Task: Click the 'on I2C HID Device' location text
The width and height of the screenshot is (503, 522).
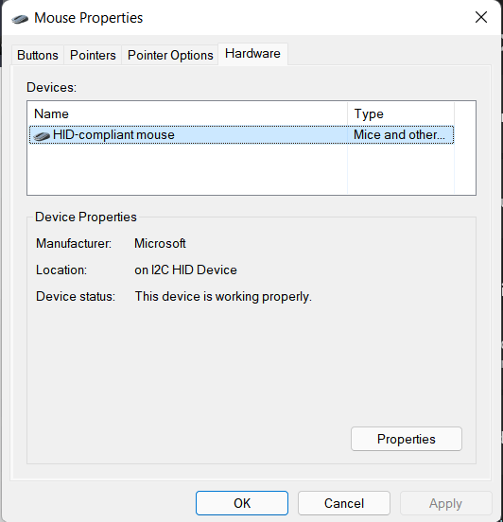Action: tap(185, 270)
